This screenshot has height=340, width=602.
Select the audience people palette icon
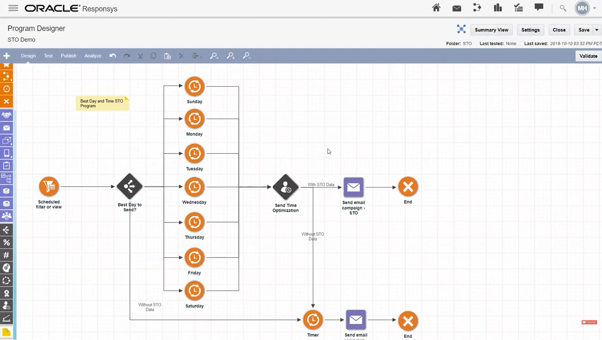click(x=6, y=216)
